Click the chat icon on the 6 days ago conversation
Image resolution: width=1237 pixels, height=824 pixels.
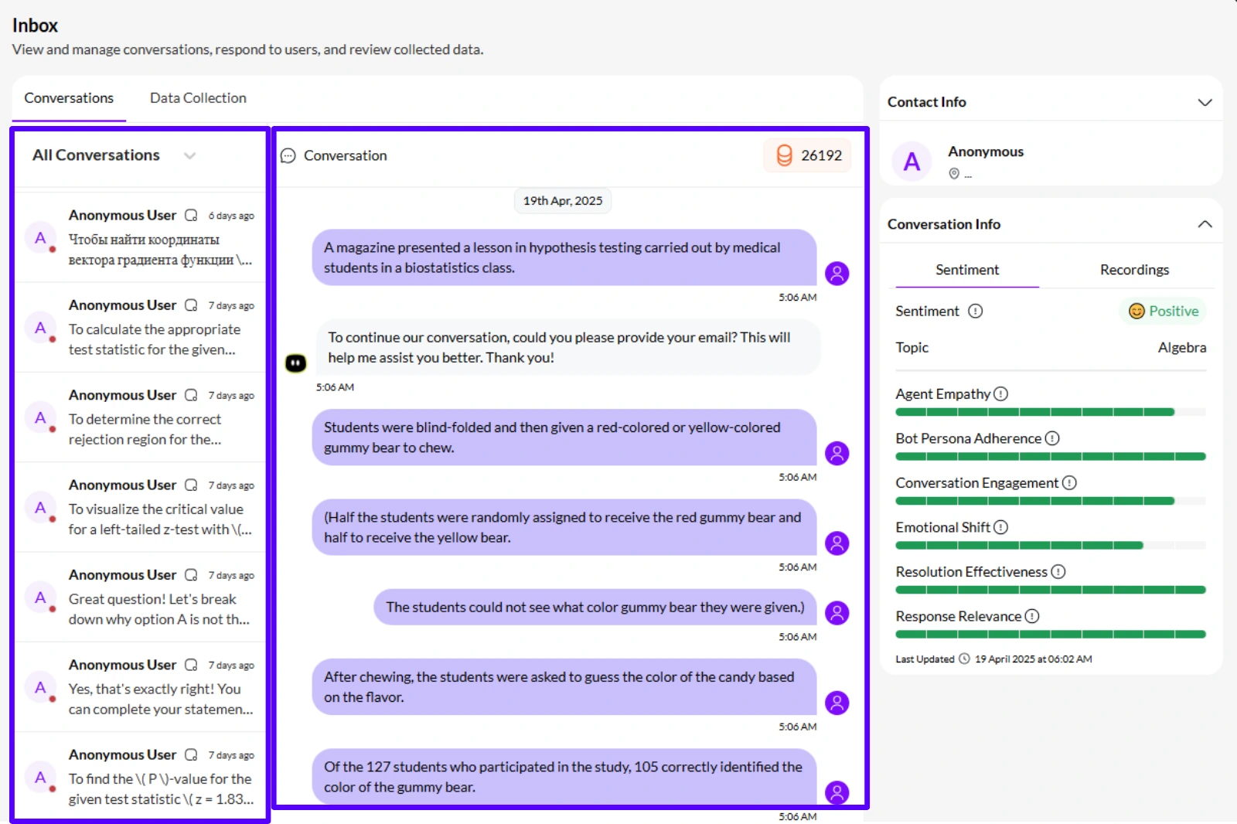pos(191,215)
